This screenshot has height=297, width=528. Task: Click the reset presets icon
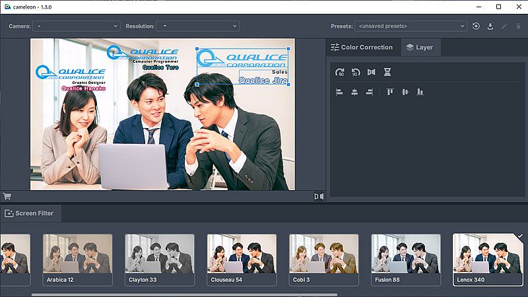pos(477,26)
